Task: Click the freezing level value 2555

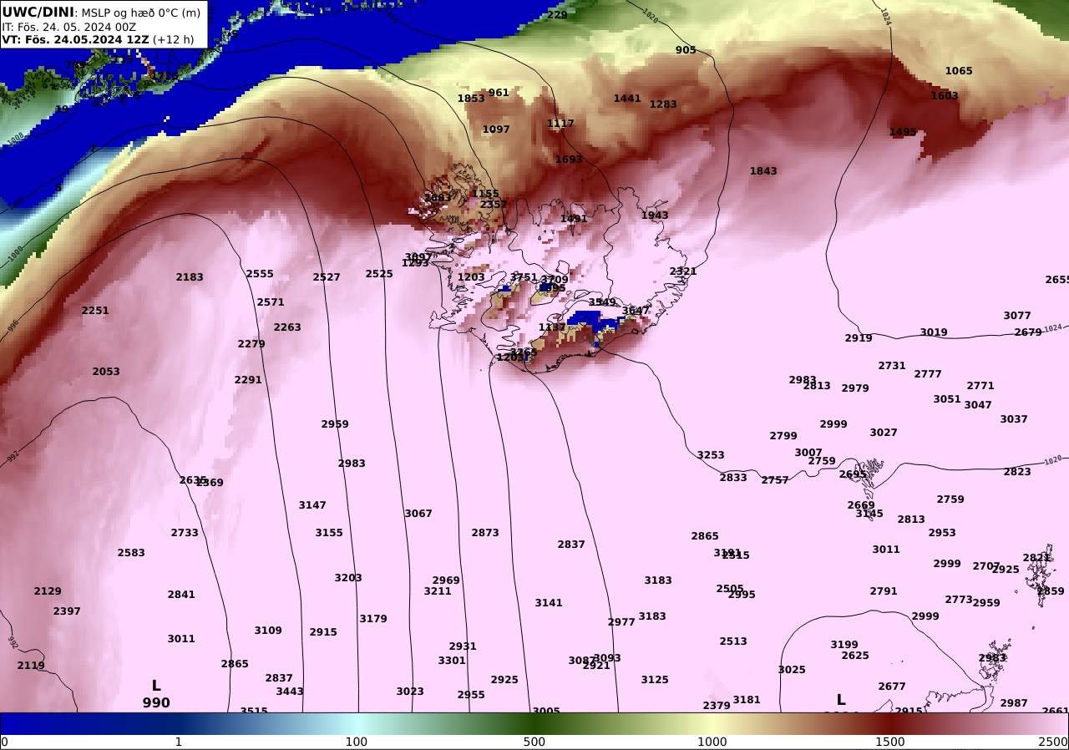Action: [x=260, y=274]
